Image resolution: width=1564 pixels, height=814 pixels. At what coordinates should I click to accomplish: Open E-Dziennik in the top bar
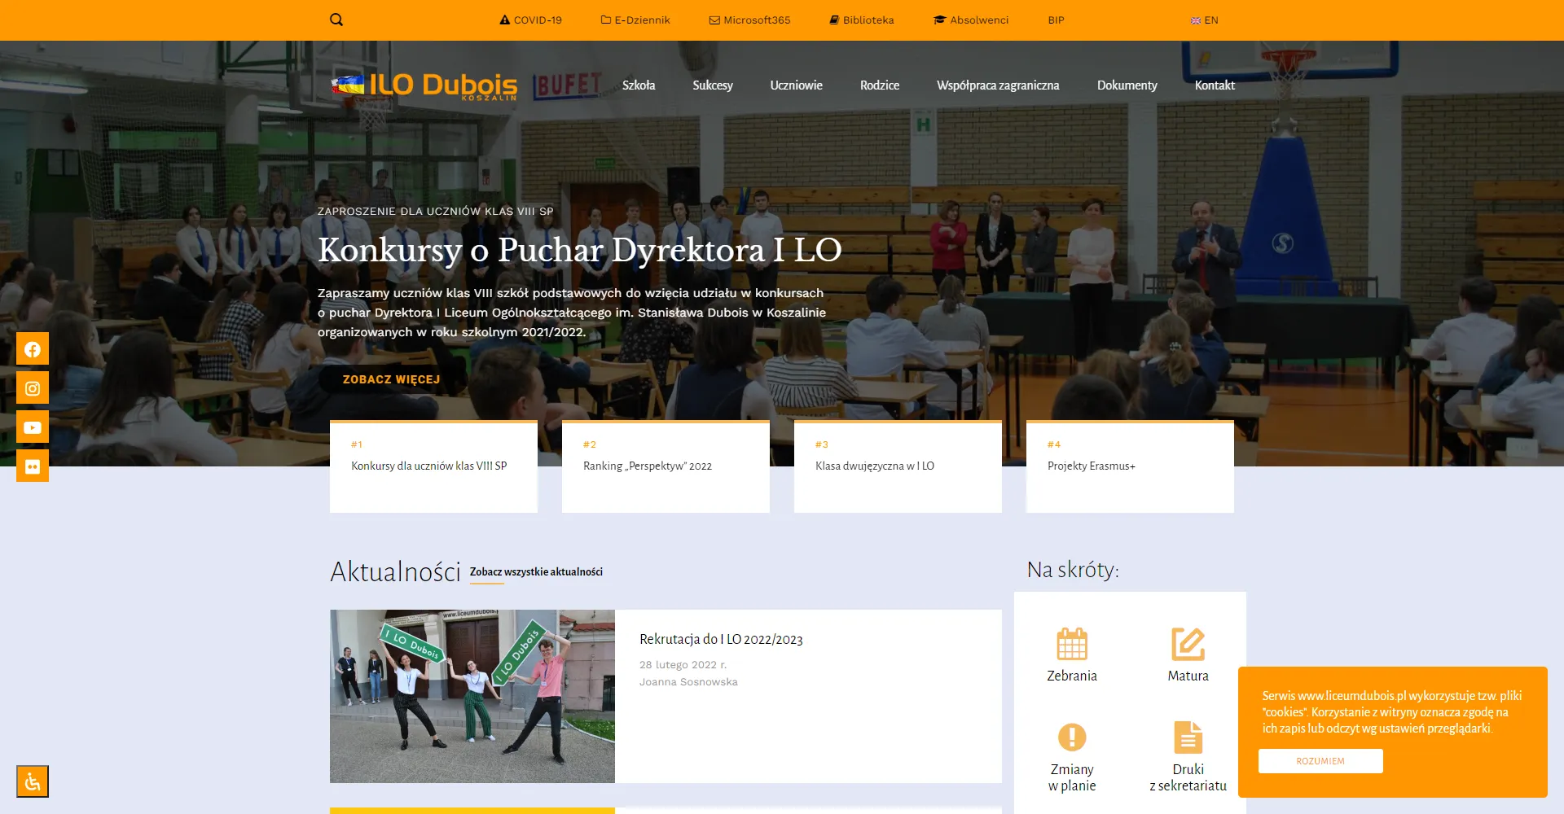pos(635,20)
